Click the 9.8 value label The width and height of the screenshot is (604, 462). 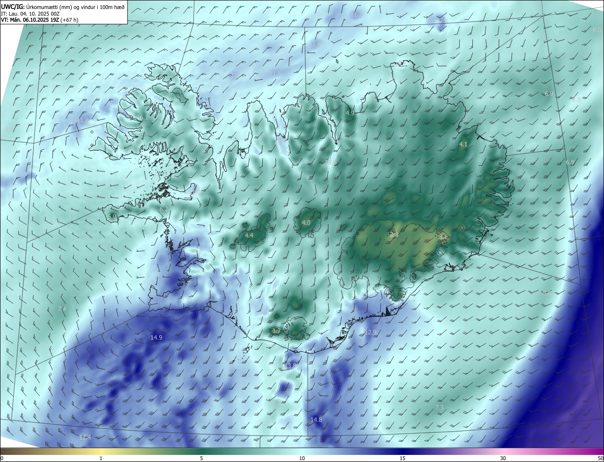pyautogui.click(x=576, y=100)
